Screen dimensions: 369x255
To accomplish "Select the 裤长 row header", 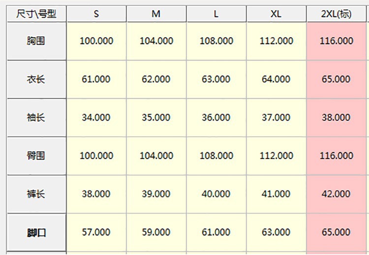I will point(36,194).
